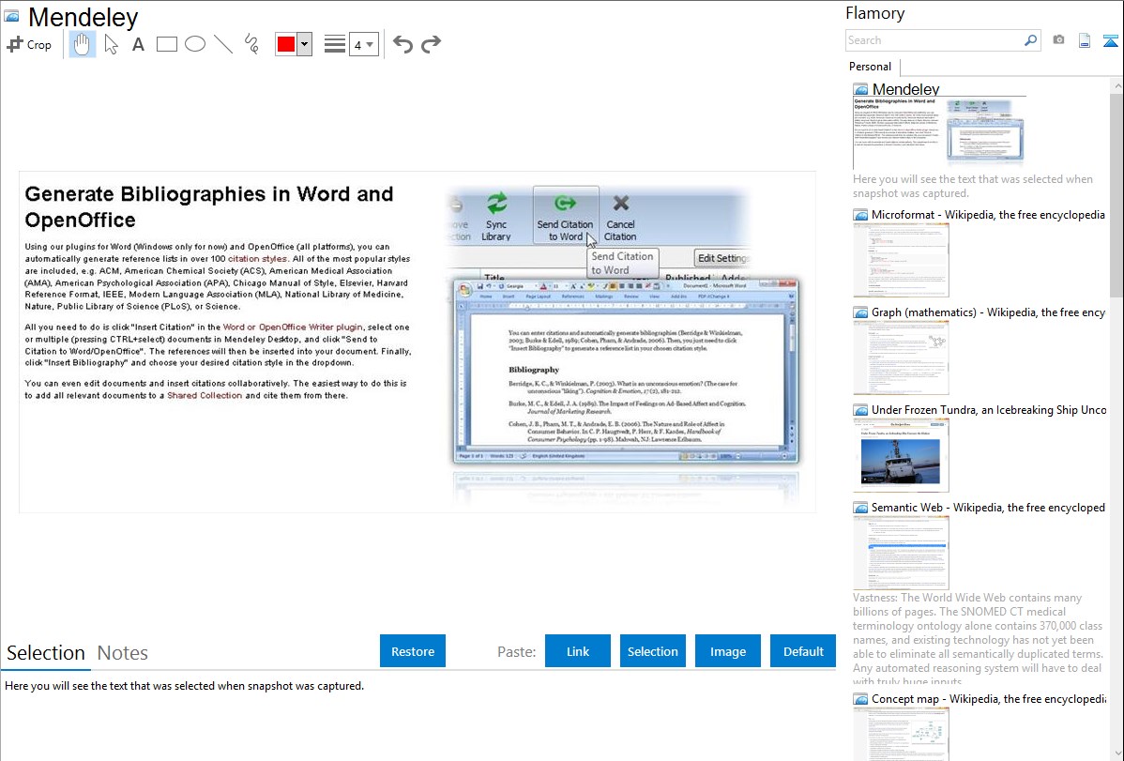Viewport: 1124px width, 761px height.
Task: Click the line thickness icon
Action: pos(334,44)
